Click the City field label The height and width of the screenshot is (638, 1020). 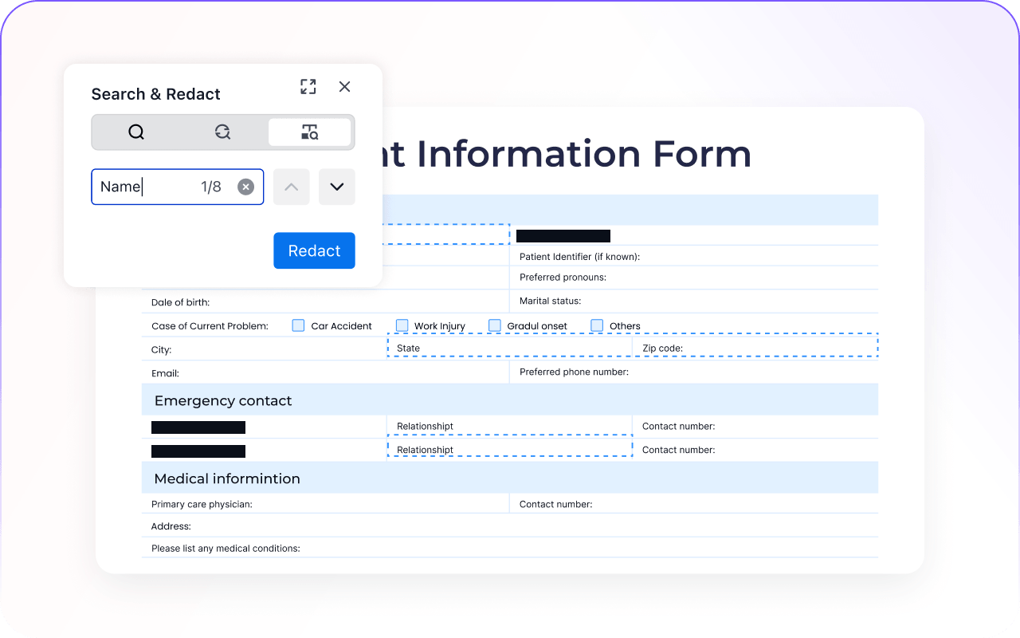coord(162,350)
